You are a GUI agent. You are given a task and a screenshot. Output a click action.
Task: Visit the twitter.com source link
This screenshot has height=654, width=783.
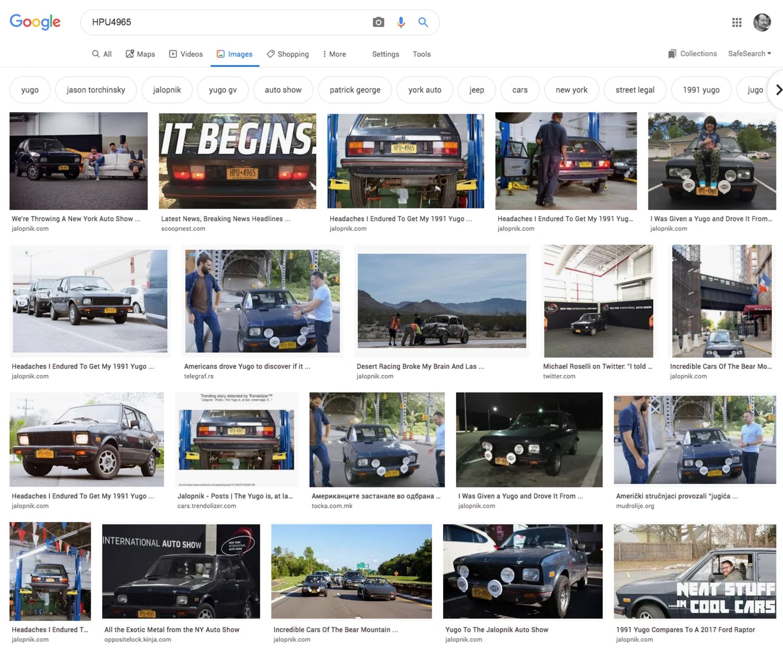(x=559, y=376)
